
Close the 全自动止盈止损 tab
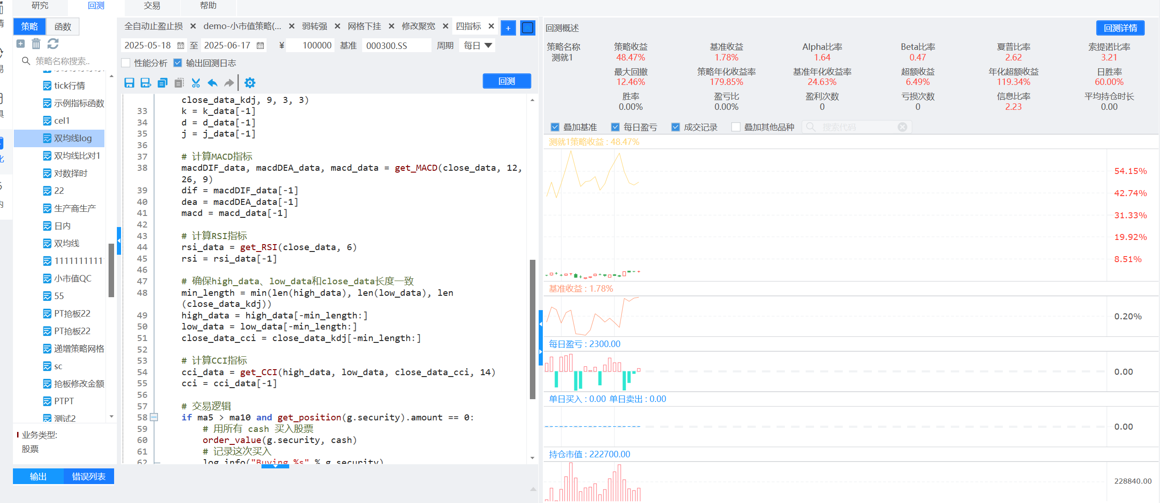point(193,26)
